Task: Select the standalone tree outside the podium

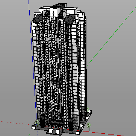Action: tap(89, 125)
